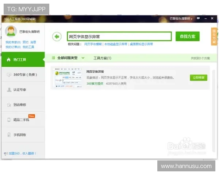The height and width of the screenshot is (175, 219).
Task: Click the user avatar picture
Action: [11, 31]
